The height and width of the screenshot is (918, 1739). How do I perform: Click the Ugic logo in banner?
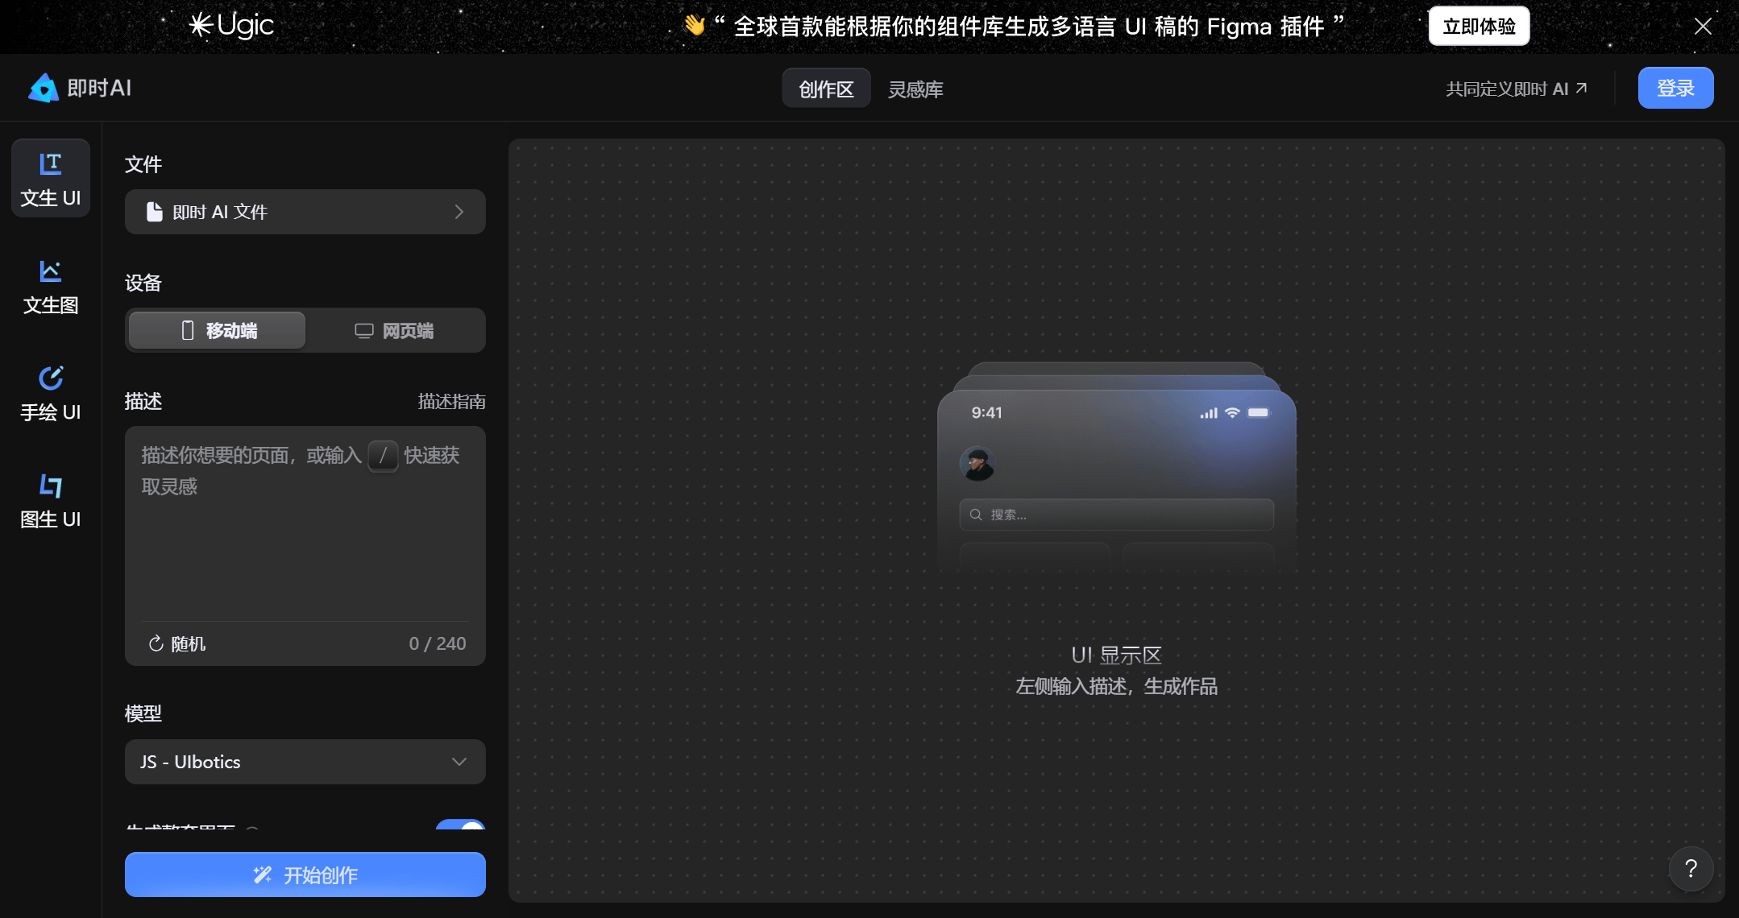pos(232,26)
